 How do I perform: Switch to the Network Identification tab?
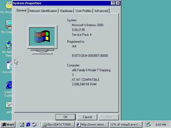(43, 11)
